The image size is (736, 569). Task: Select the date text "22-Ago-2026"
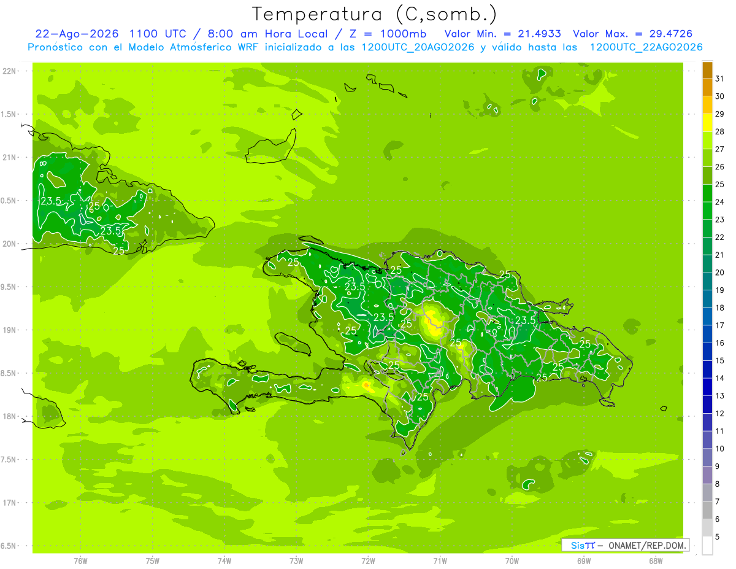click(77, 34)
